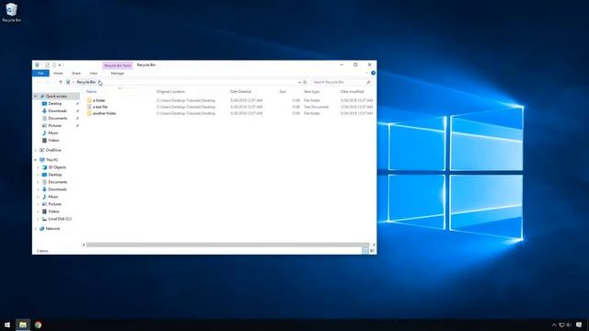The width and height of the screenshot is (589, 331).
Task: Click the Properties icon in the title bar
Action: tap(47, 65)
